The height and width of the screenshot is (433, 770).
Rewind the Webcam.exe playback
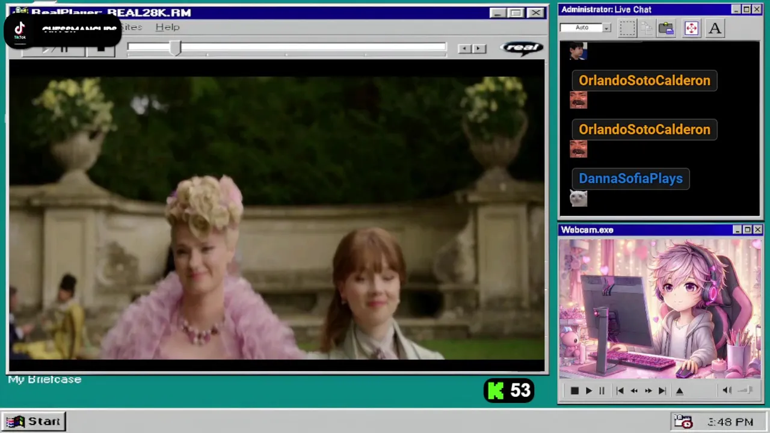click(x=634, y=391)
